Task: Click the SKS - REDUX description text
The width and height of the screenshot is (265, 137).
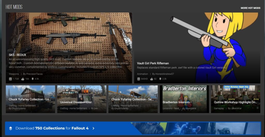Action: [68, 63]
